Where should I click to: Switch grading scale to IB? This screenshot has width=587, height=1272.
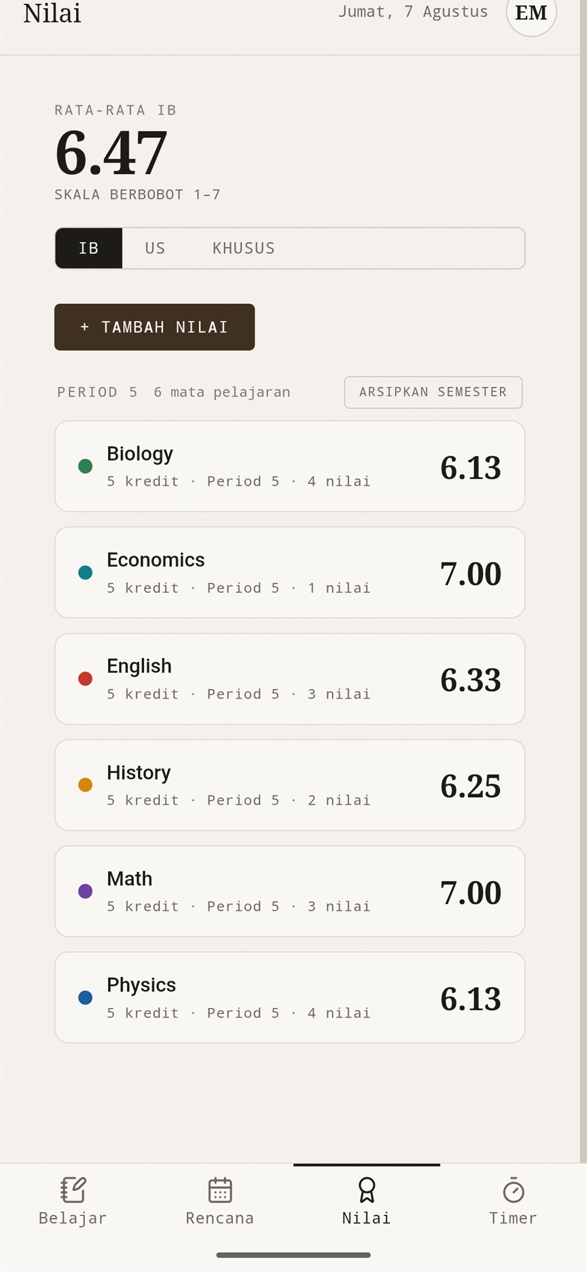[89, 248]
